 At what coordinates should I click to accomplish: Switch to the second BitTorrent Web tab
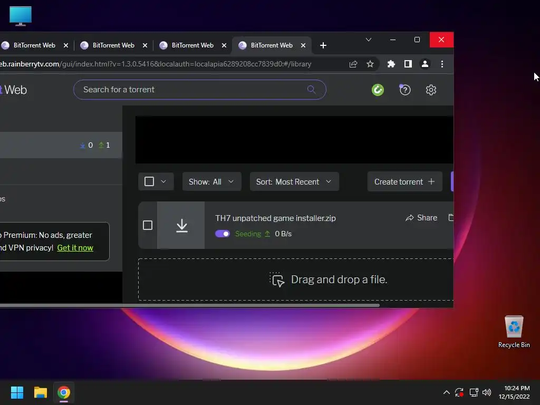coord(113,45)
